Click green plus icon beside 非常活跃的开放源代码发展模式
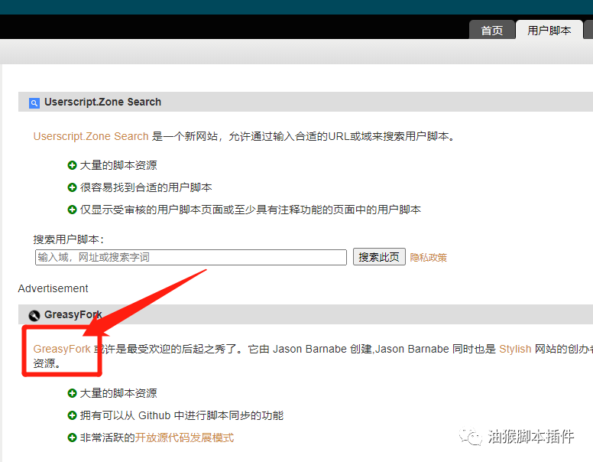This screenshot has height=462, width=593. click(72, 438)
